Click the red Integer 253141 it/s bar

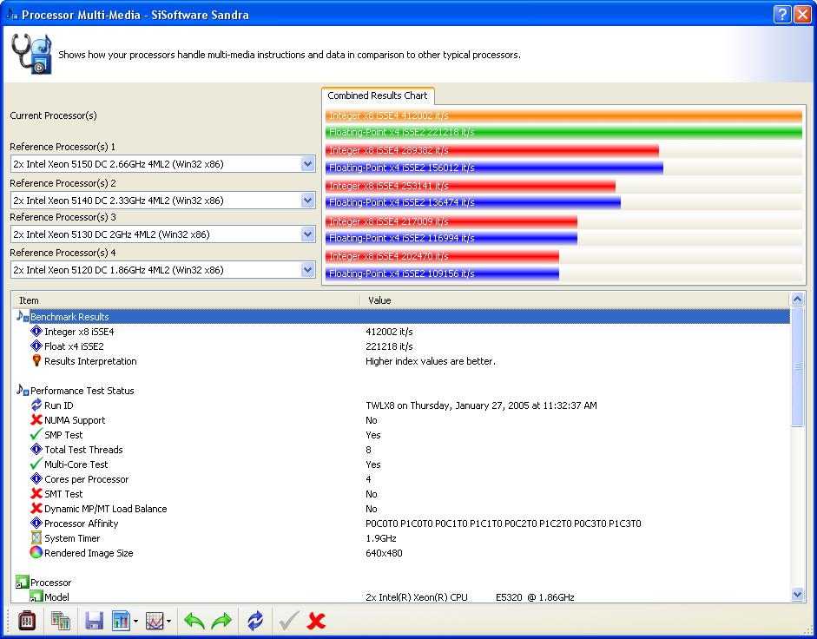(x=470, y=186)
